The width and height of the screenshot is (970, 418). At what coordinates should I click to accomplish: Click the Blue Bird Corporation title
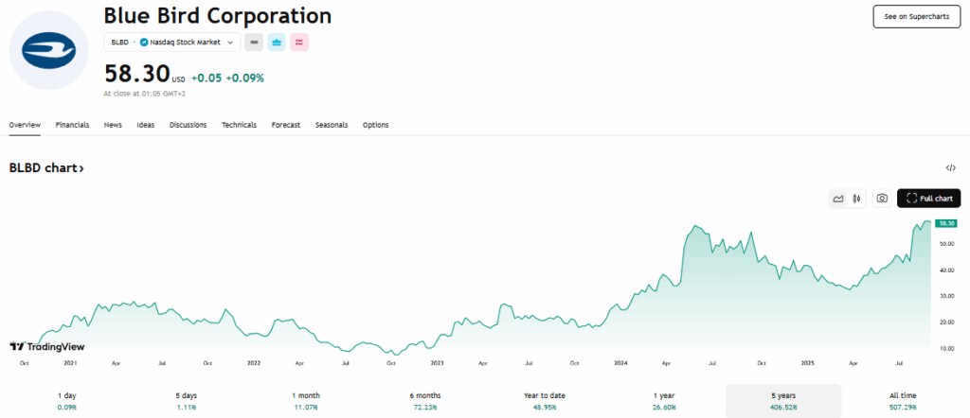(218, 15)
